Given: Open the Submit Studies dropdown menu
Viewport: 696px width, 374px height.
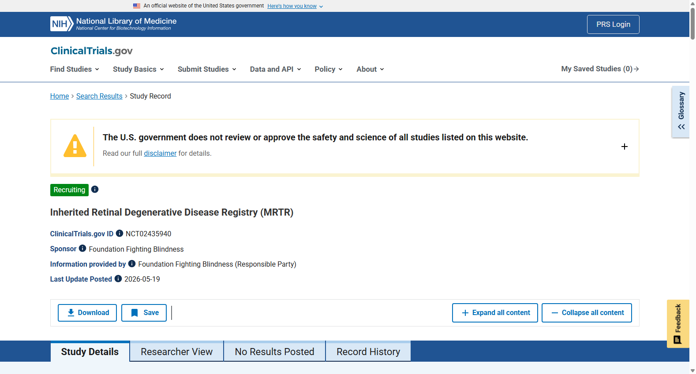Looking at the screenshot, I should click(x=207, y=69).
